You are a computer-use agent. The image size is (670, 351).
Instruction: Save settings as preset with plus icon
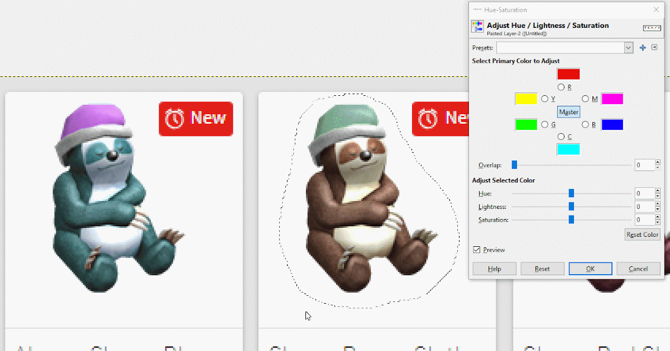click(x=643, y=48)
